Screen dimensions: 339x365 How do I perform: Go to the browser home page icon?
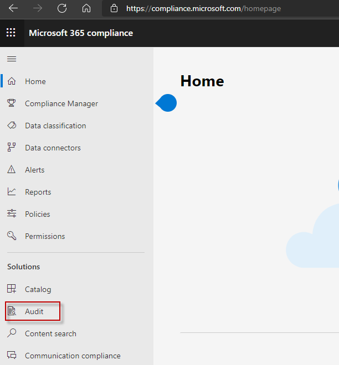coord(86,8)
